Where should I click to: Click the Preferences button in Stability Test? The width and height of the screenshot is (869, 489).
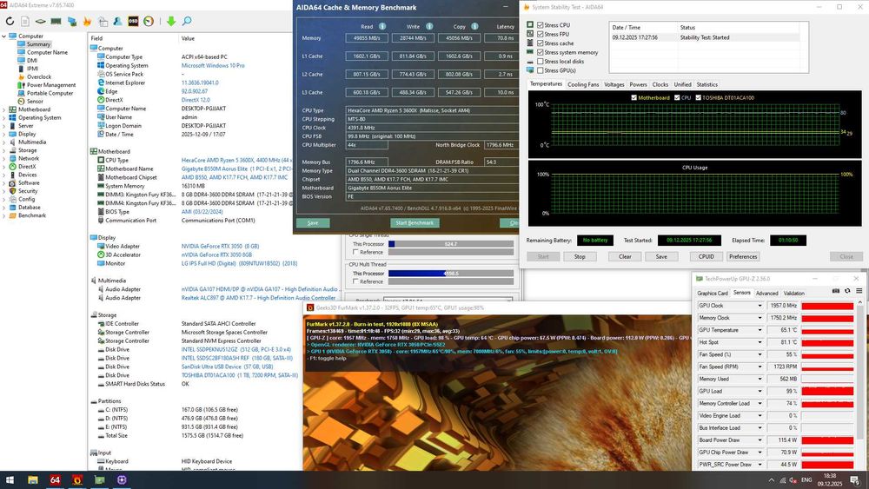point(743,256)
